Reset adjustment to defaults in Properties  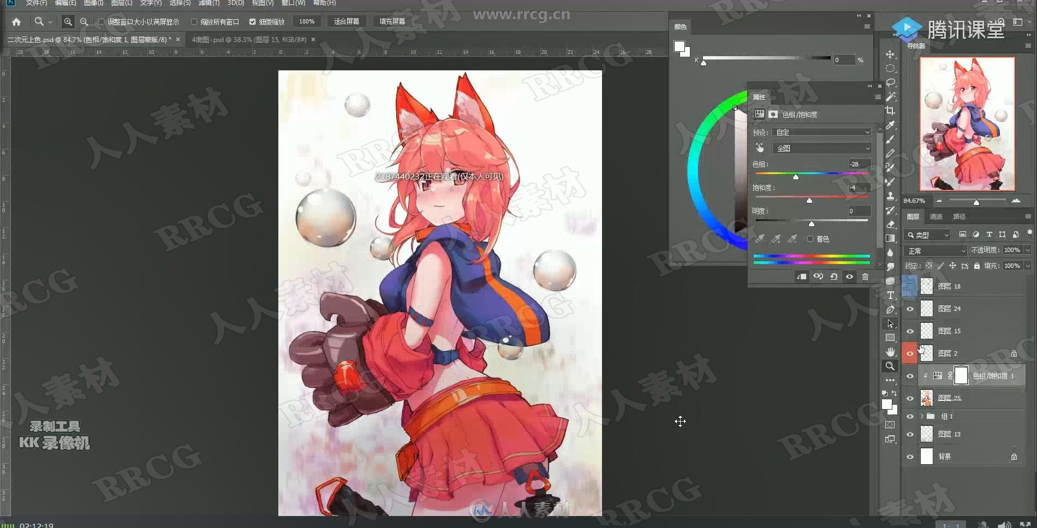(833, 277)
